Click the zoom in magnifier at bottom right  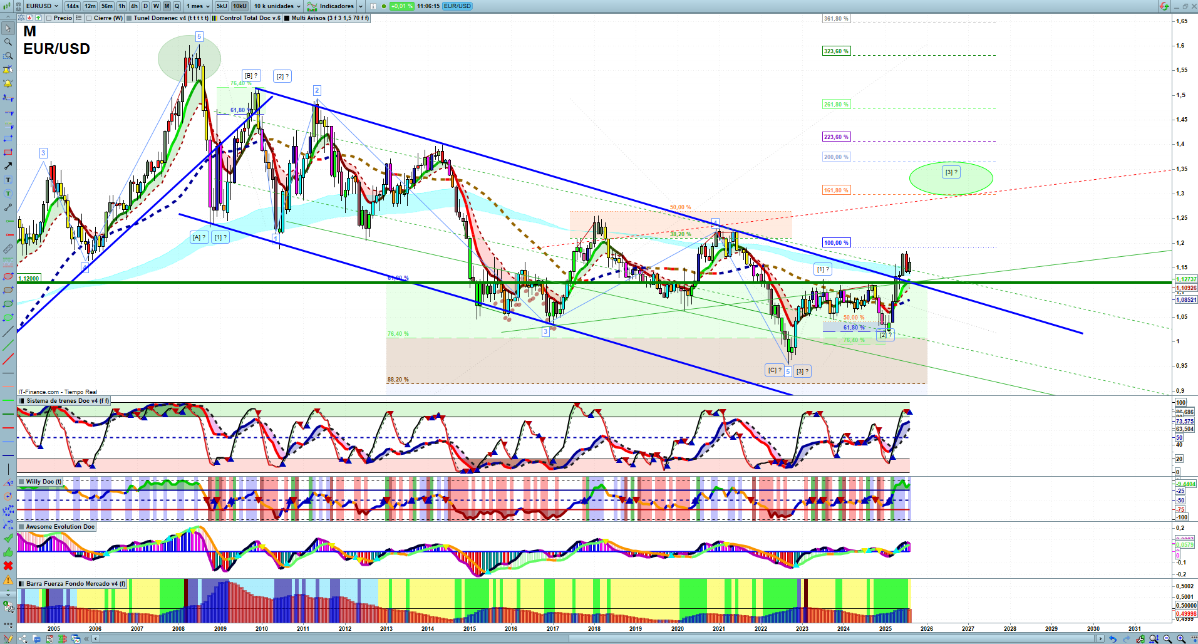point(1181,639)
